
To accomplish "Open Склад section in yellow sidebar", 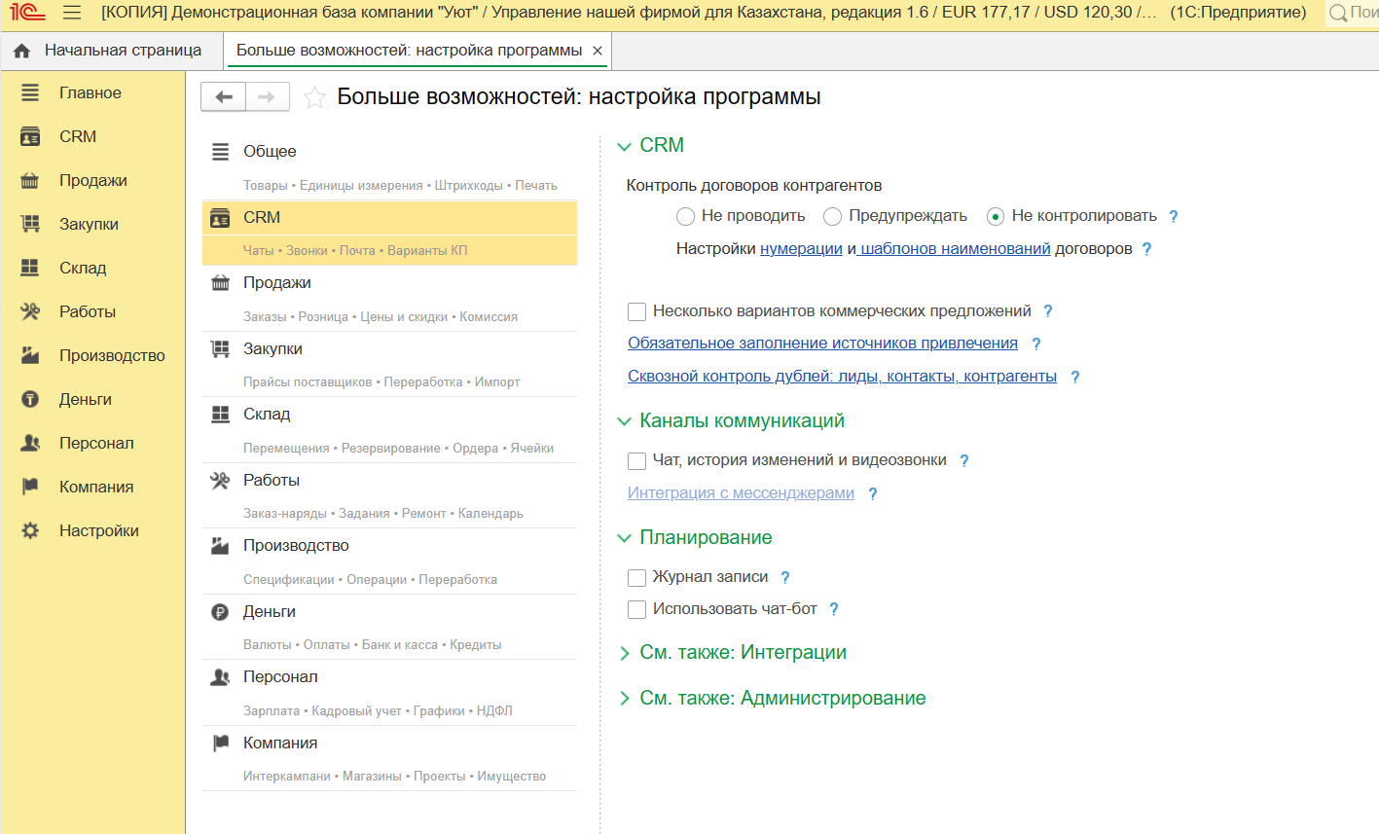I will pyautogui.click(x=83, y=269).
